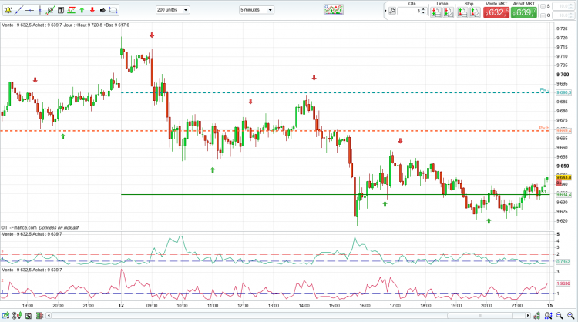The image size is (578, 322).
Task: Open the 200 unités dropdown
Action: click(x=173, y=10)
